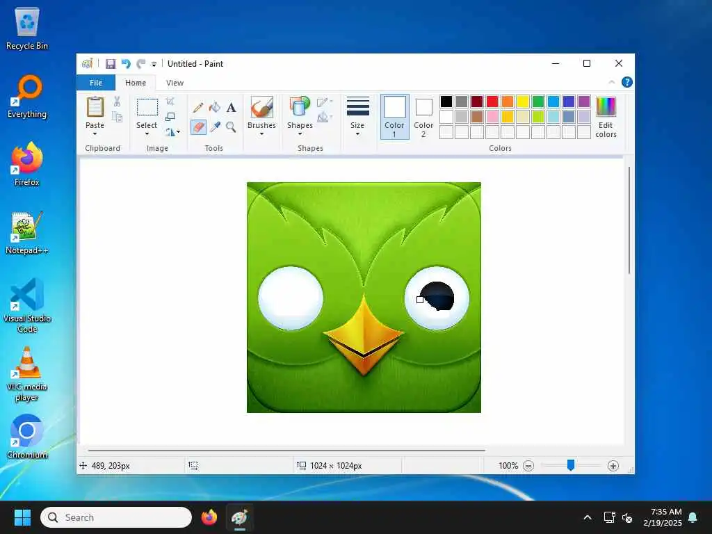
Task: Open the shape Outline dropdown
Action: coord(325,102)
